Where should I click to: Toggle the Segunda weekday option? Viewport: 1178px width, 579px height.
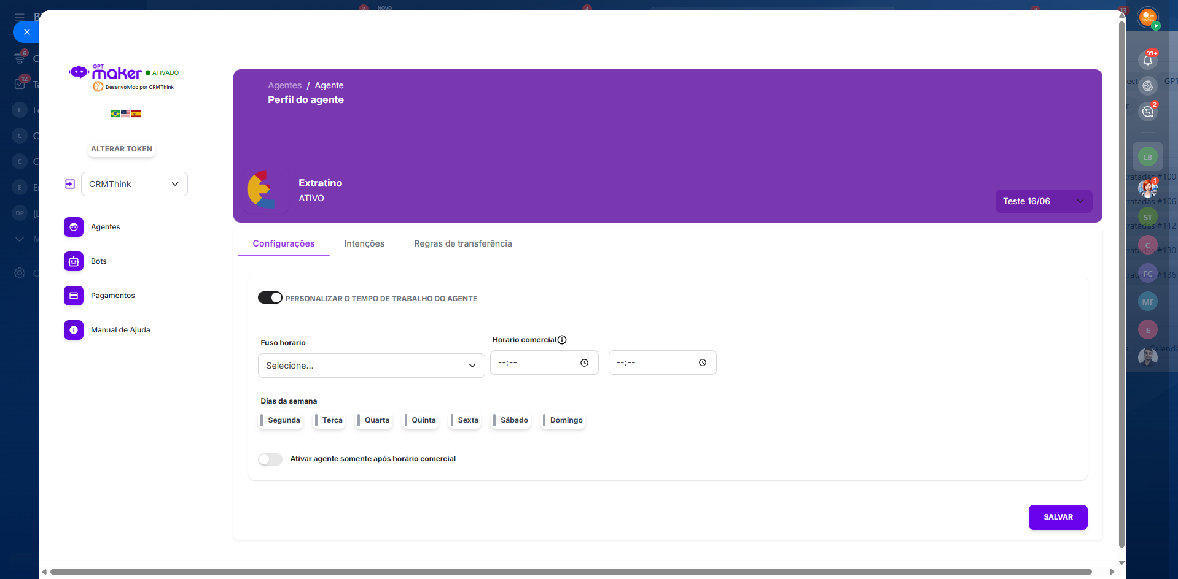coord(281,420)
